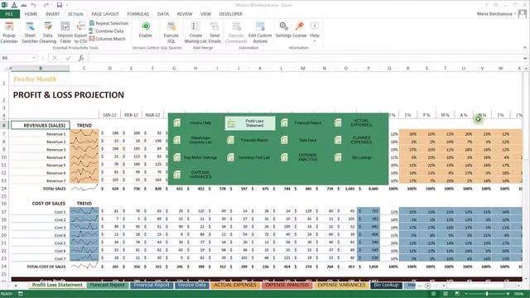Screen dimensions: 530x298
Task: Go to Financial Report in switcher popup
Action: 302,123
